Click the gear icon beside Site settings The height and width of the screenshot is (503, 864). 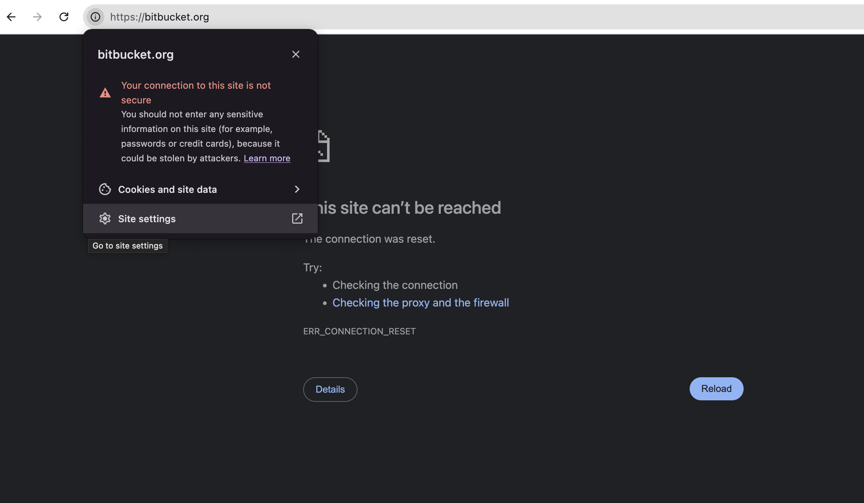(105, 219)
